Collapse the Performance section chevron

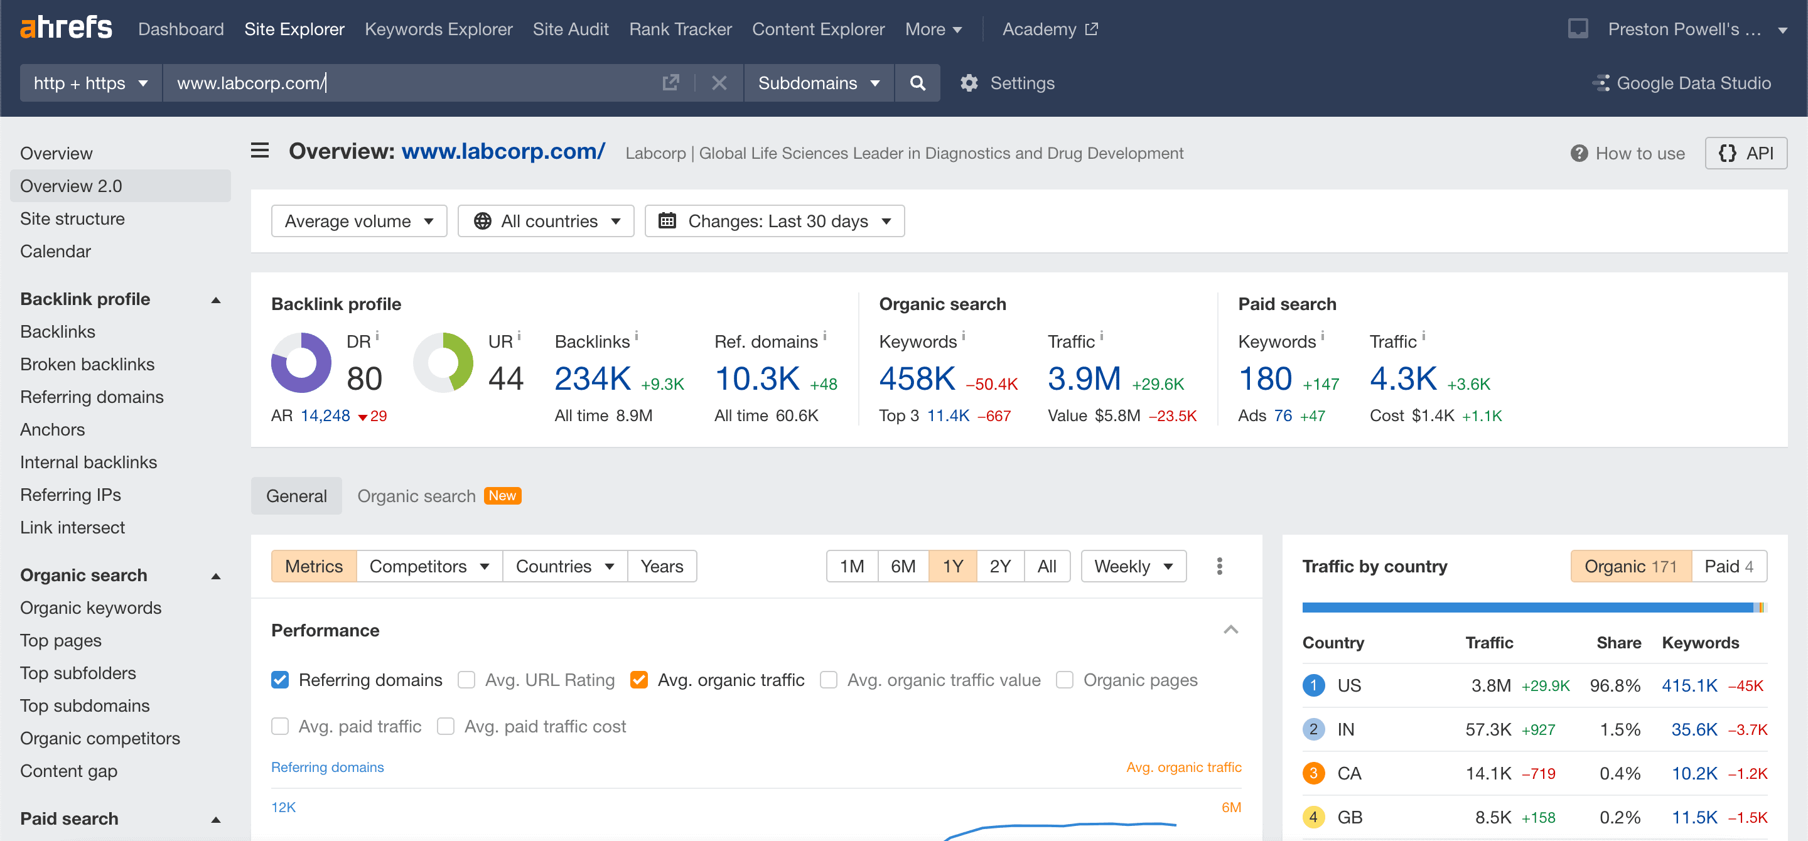pos(1230,629)
